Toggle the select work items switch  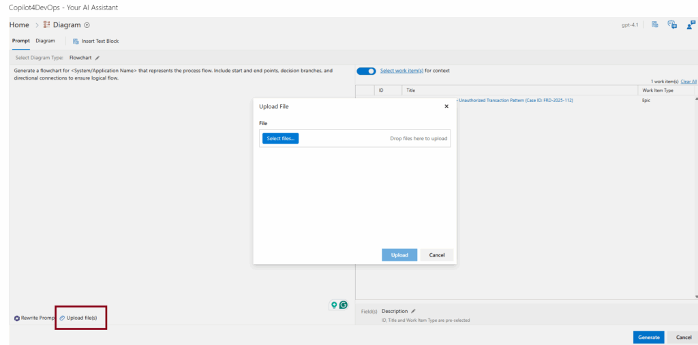(366, 71)
